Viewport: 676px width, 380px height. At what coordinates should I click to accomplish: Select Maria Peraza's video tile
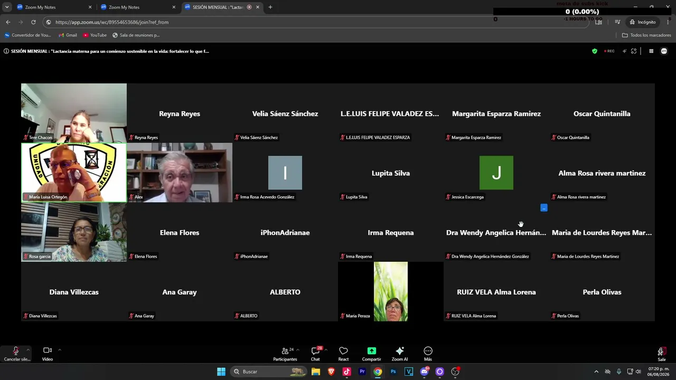tap(391, 291)
